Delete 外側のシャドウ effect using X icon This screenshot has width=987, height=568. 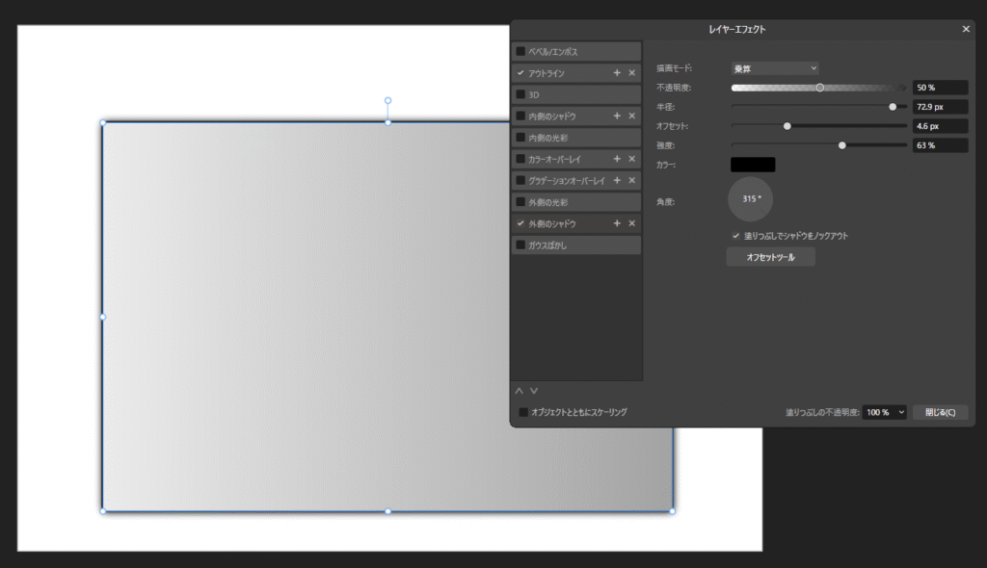632,223
